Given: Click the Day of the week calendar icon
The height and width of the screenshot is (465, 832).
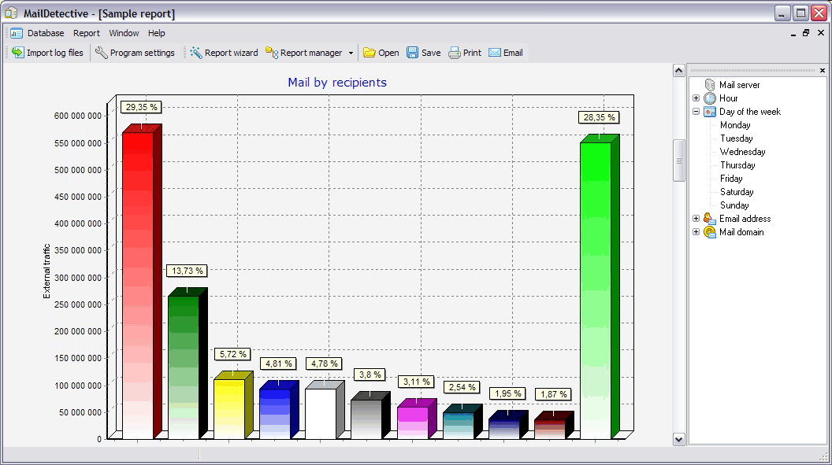Looking at the screenshot, I should click(x=710, y=112).
